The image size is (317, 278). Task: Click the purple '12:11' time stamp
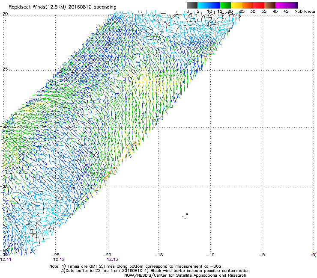(x=6, y=260)
